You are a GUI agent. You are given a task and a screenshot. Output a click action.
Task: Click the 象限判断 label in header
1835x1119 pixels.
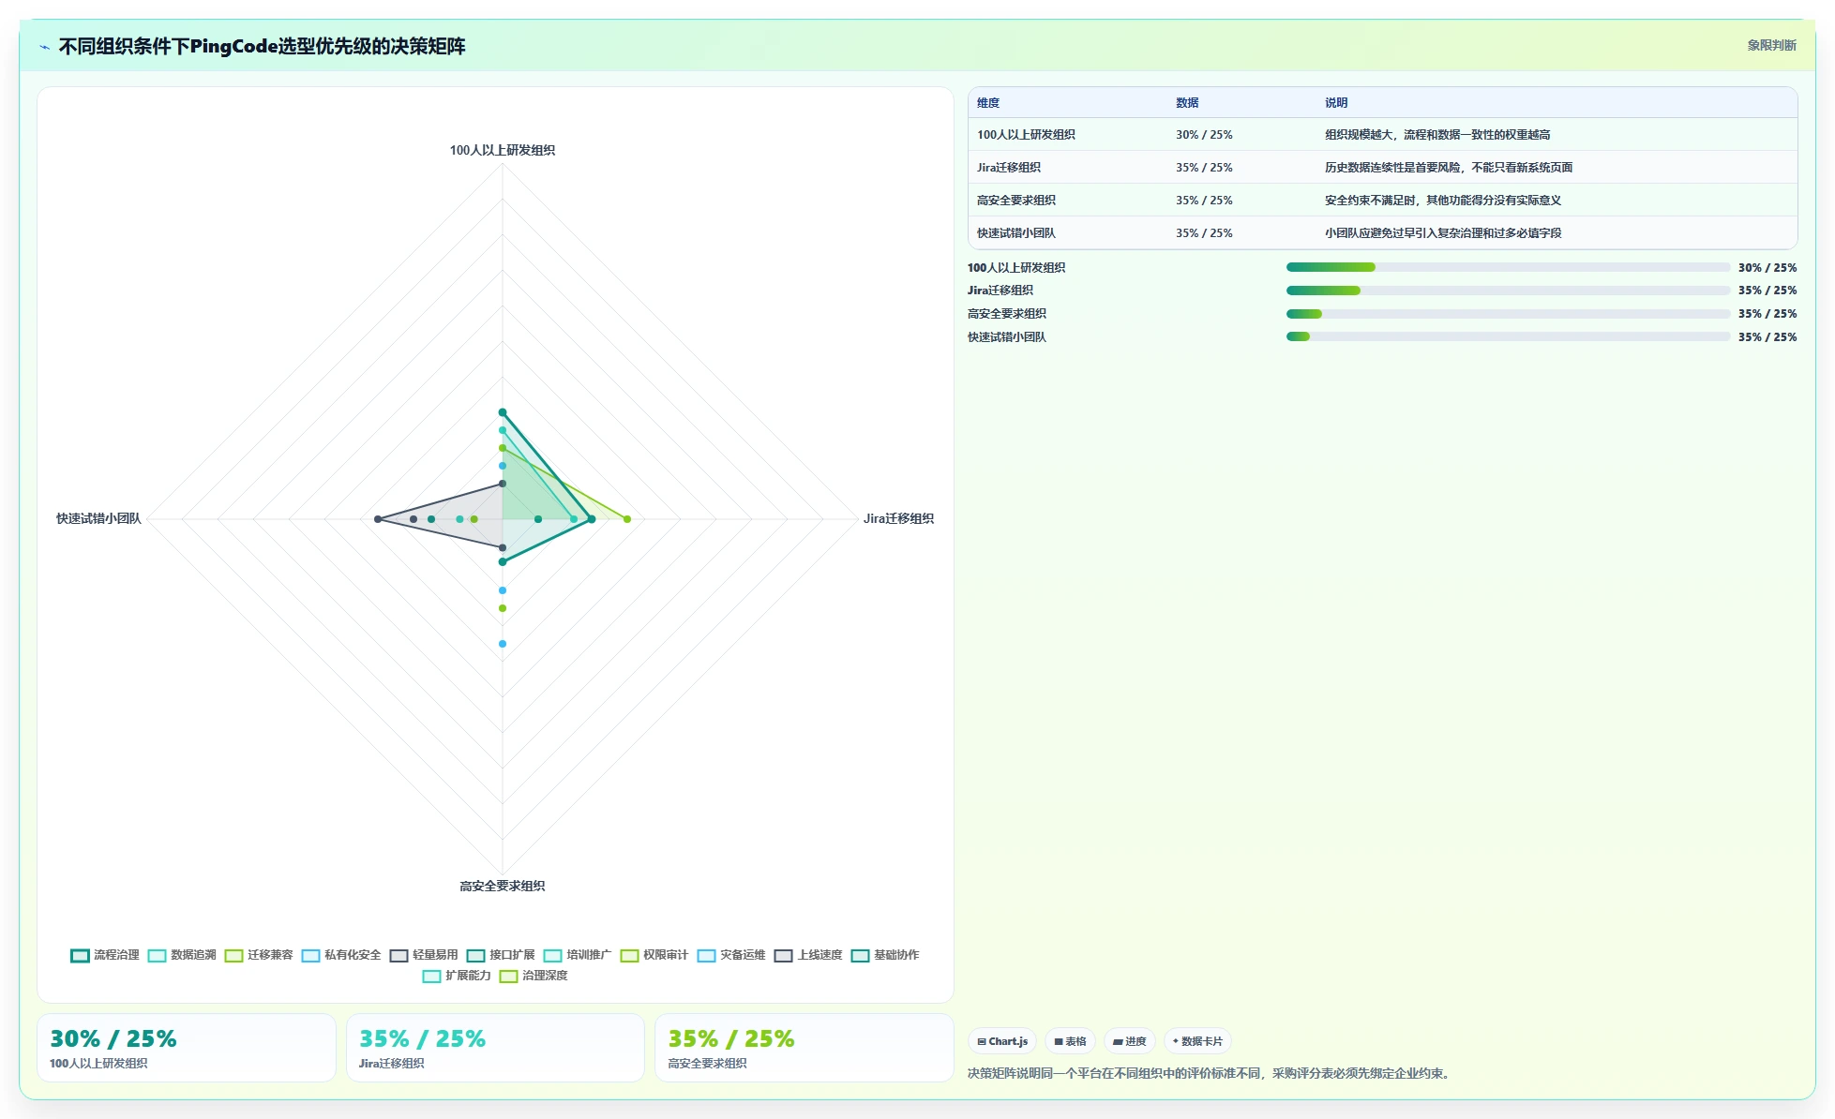pos(1771,45)
